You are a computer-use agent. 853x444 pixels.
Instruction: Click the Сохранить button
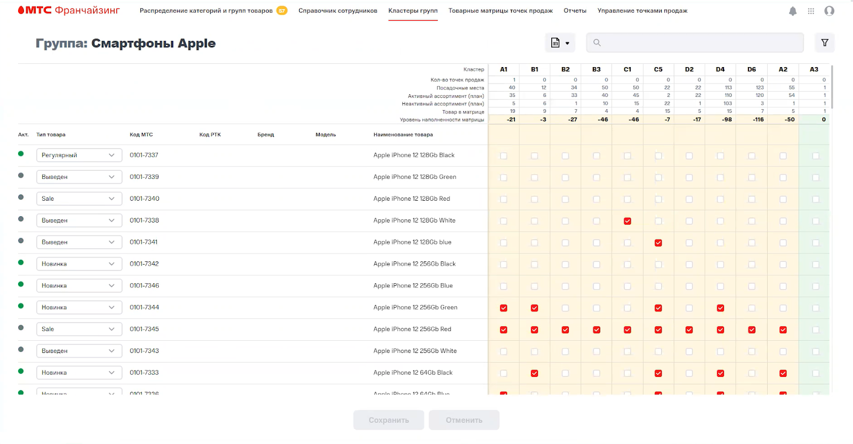coord(389,420)
